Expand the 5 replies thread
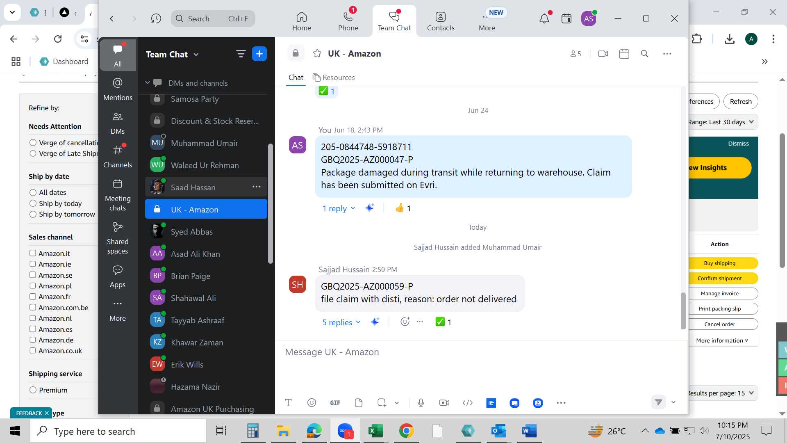 point(341,322)
